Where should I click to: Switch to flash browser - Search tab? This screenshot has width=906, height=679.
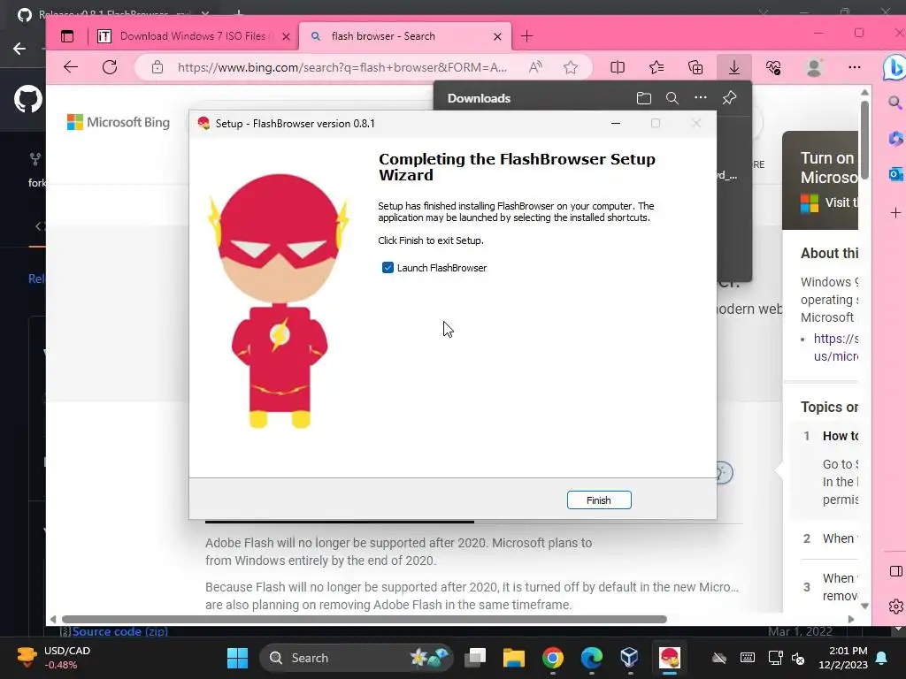tap(404, 35)
